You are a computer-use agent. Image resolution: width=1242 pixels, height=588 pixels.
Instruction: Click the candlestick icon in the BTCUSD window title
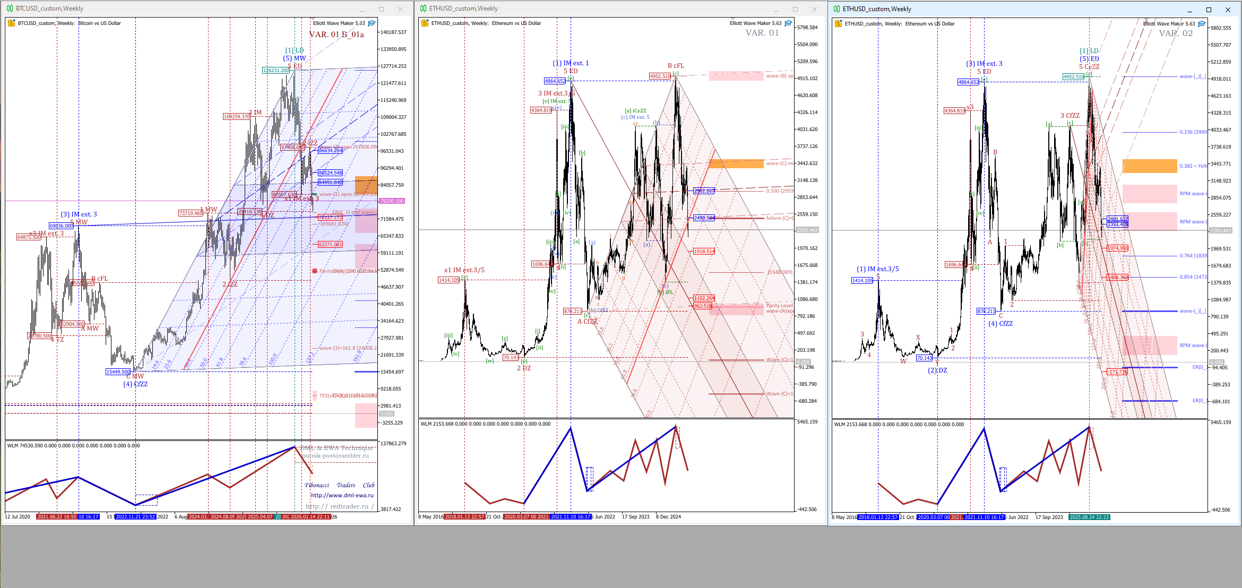10,8
